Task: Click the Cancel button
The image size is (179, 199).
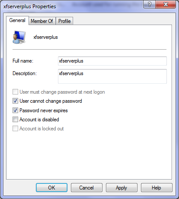Action: [86, 188]
